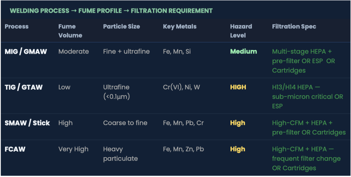351x177 pixels.
Task: Click the MIG / GMAW process row label
Action: [26, 52]
